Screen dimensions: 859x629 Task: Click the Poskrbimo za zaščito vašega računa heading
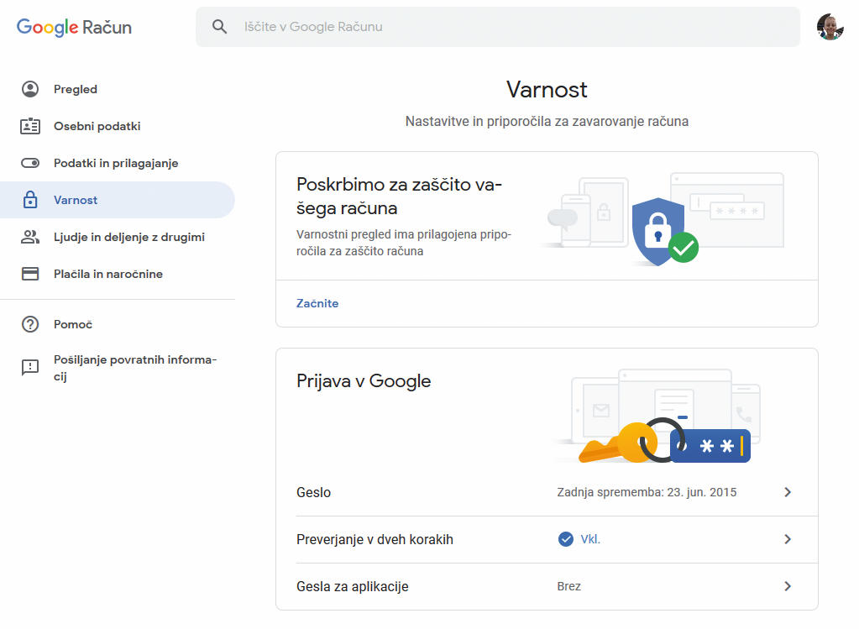point(399,197)
